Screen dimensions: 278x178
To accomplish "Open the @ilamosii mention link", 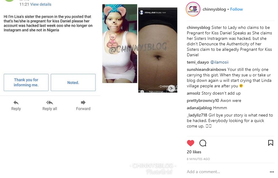I will pyautogui.click(x=219, y=62).
